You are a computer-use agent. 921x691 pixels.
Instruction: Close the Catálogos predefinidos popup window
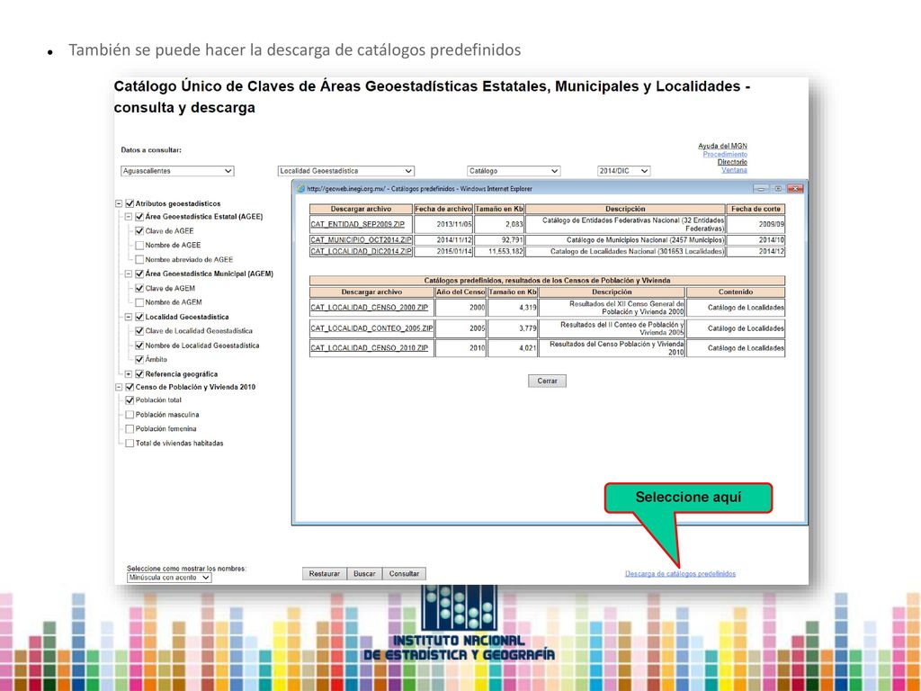click(795, 189)
